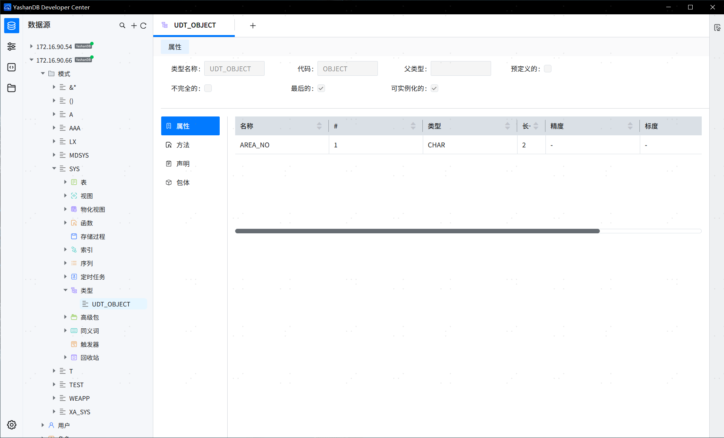Open the SQL console icon in sidebar
This screenshot has width=724, height=438.
click(x=11, y=67)
